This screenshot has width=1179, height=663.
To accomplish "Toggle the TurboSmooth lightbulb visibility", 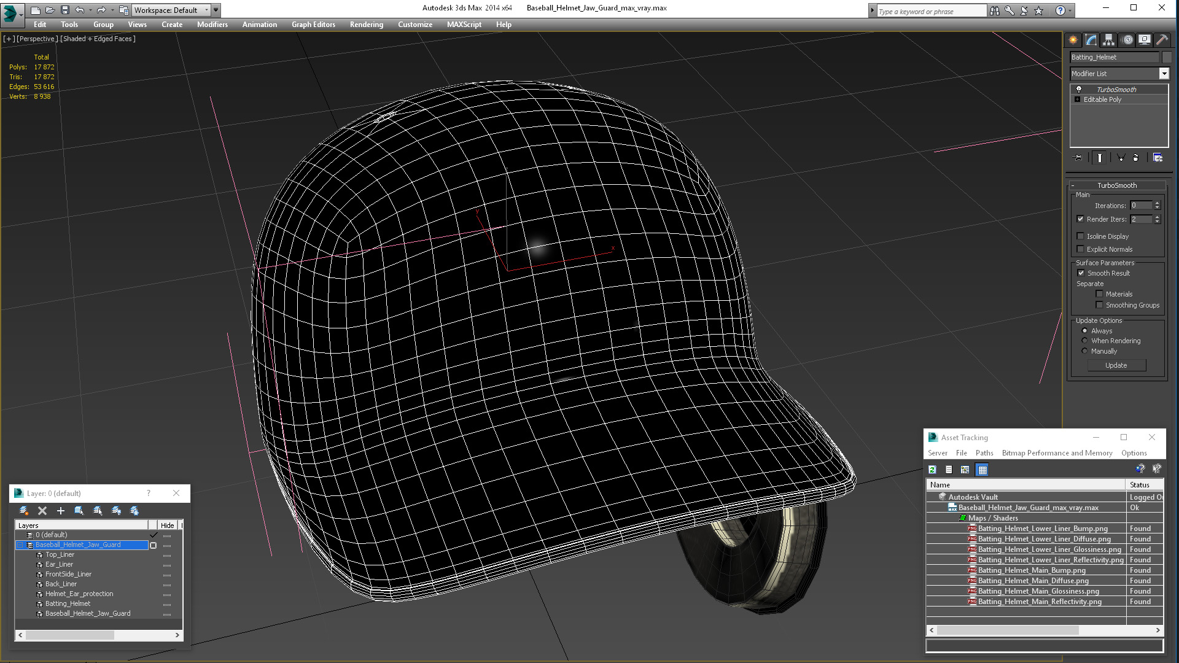I will 1079,90.
